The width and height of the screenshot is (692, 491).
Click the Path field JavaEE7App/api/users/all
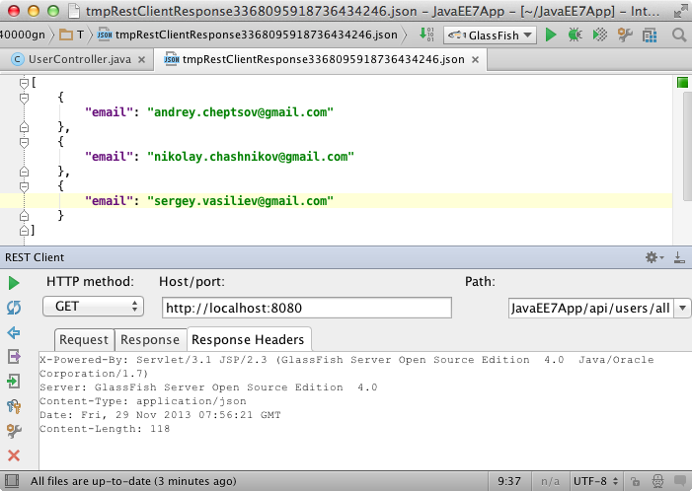591,308
